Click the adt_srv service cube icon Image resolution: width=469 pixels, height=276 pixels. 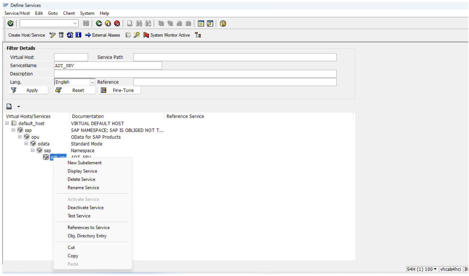coord(46,157)
